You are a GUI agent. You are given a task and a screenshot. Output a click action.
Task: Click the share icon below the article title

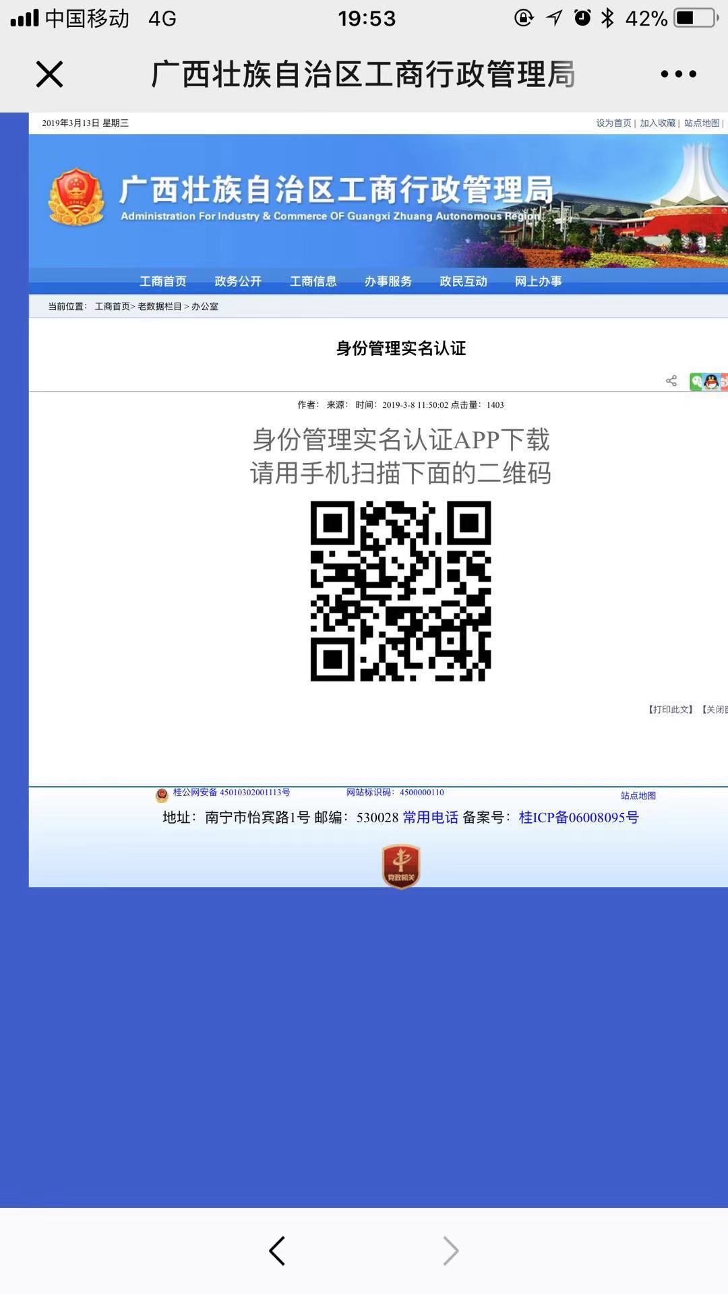click(671, 381)
